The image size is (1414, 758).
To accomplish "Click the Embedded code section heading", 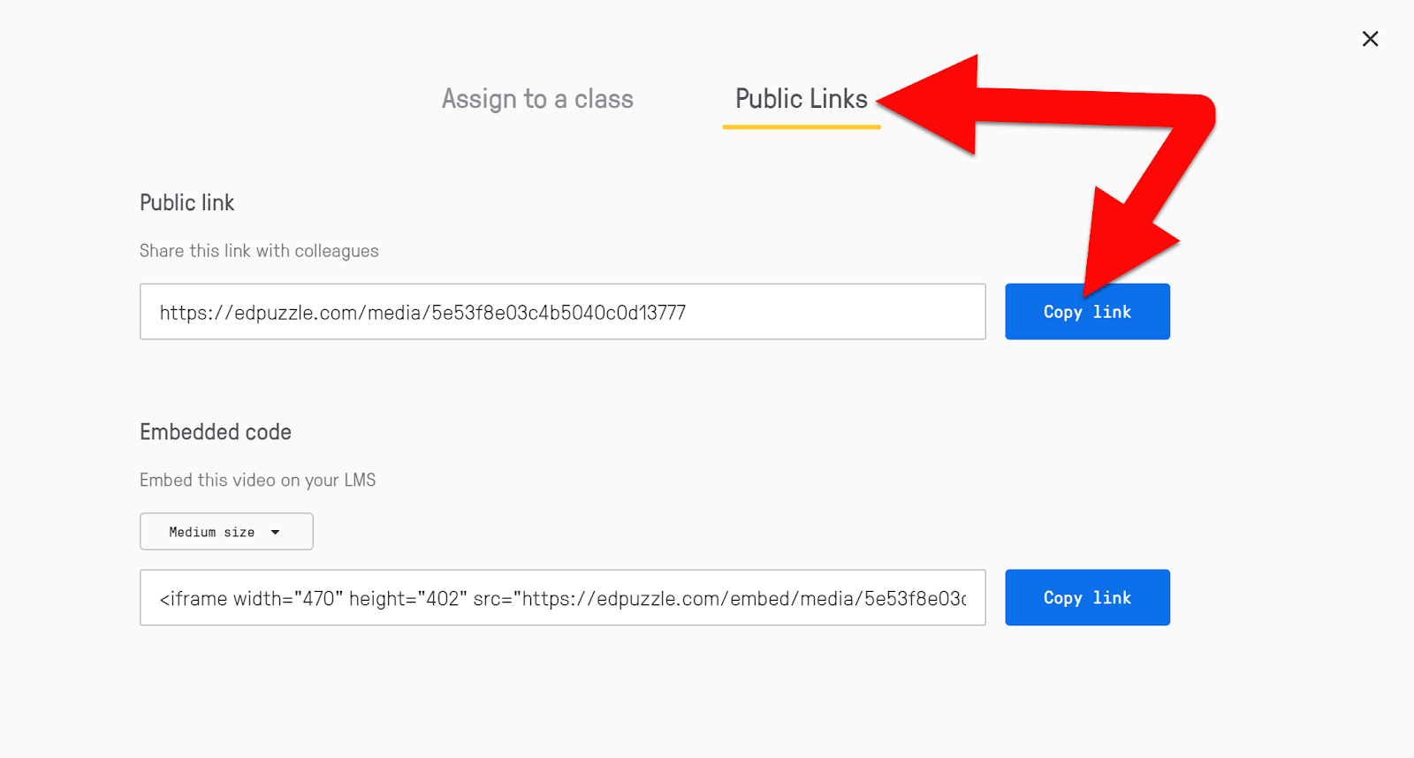I will click(x=216, y=432).
